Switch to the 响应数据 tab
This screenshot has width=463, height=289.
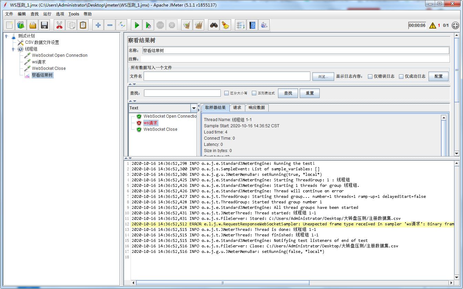pyautogui.click(x=257, y=108)
